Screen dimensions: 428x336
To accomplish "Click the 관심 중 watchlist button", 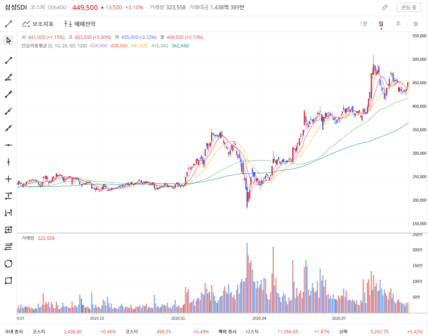I will [409, 7].
